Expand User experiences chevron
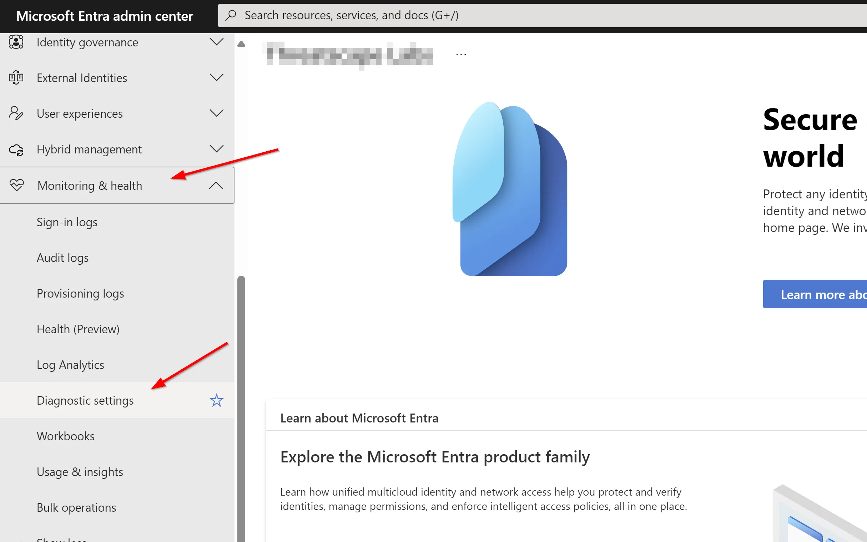Viewport: 867px width, 542px height. [x=216, y=113]
